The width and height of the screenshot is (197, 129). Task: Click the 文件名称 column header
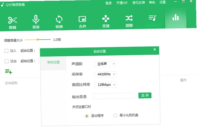click(11, 83)
